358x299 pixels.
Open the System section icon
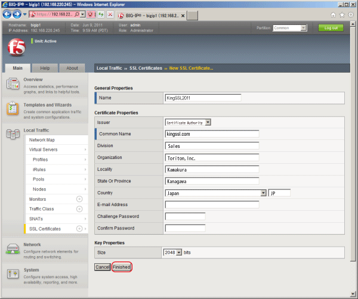point(13,273)
